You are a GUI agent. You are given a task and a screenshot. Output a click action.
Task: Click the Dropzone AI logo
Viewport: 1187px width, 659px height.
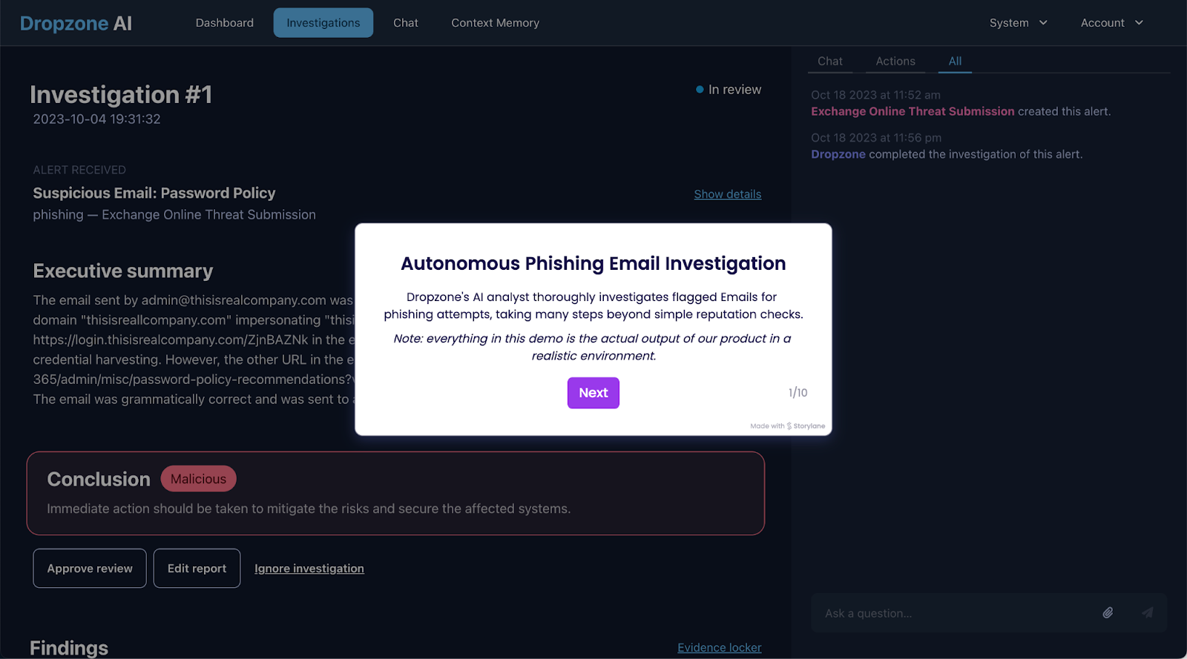click(76, 23)
